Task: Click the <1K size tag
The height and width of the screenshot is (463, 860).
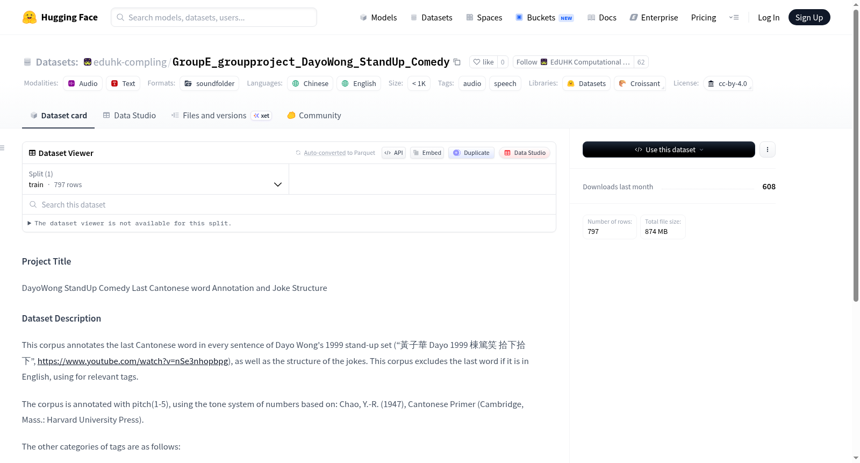Action: click(419, 83)
